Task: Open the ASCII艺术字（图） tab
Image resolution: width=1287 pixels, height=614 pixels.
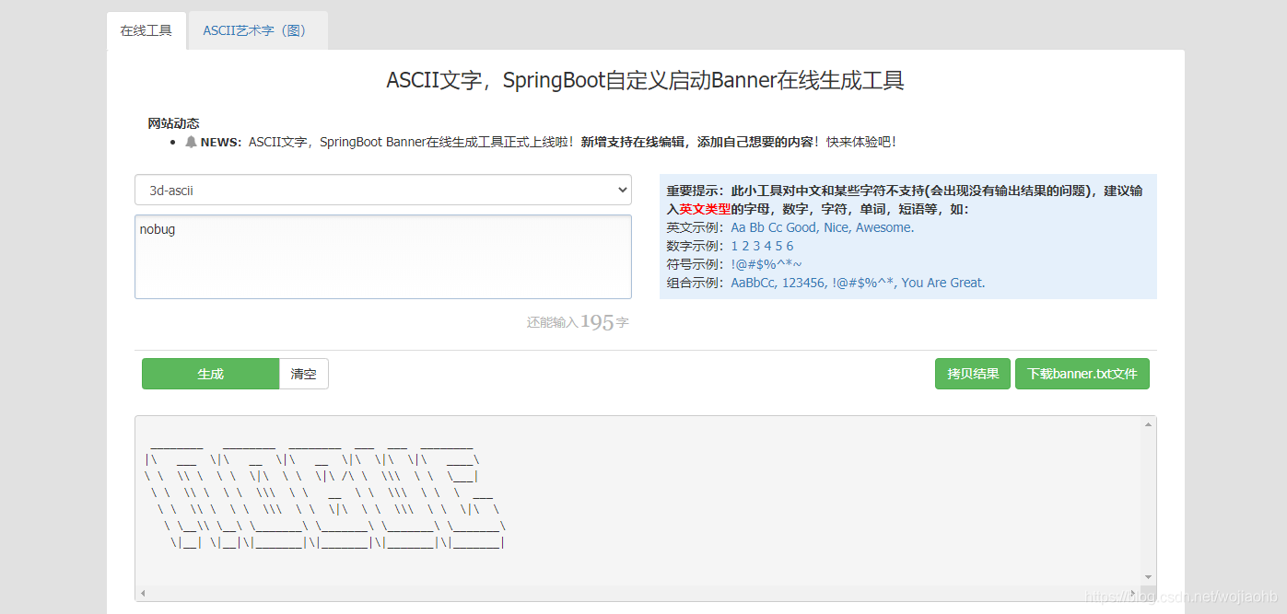Action: coord(257,30)
